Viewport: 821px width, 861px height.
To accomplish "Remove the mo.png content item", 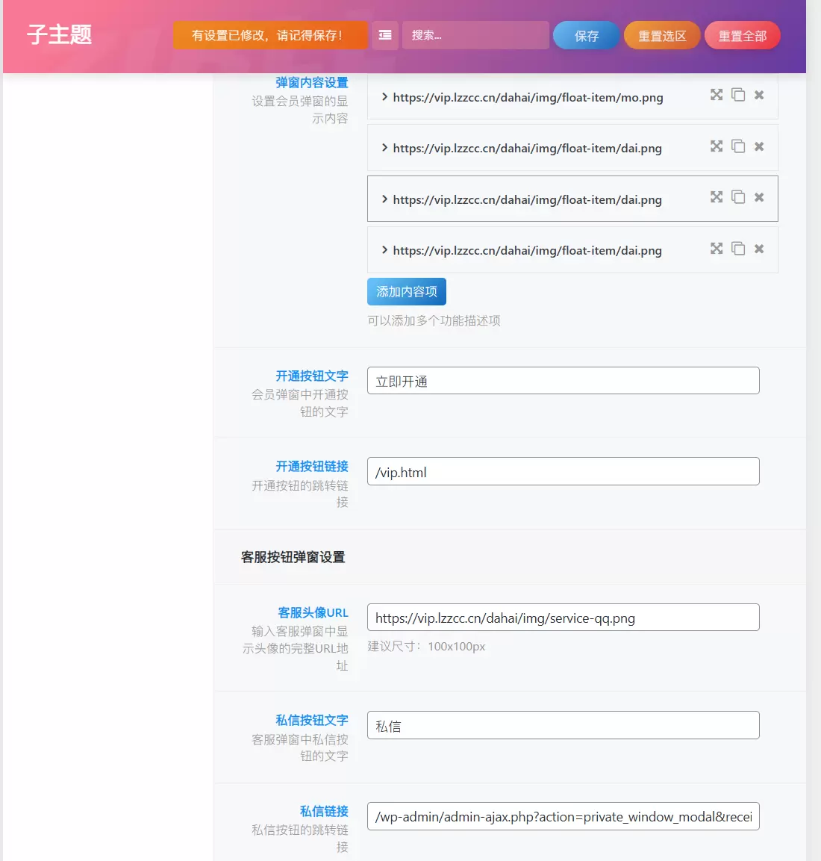I will pos(759,95).
